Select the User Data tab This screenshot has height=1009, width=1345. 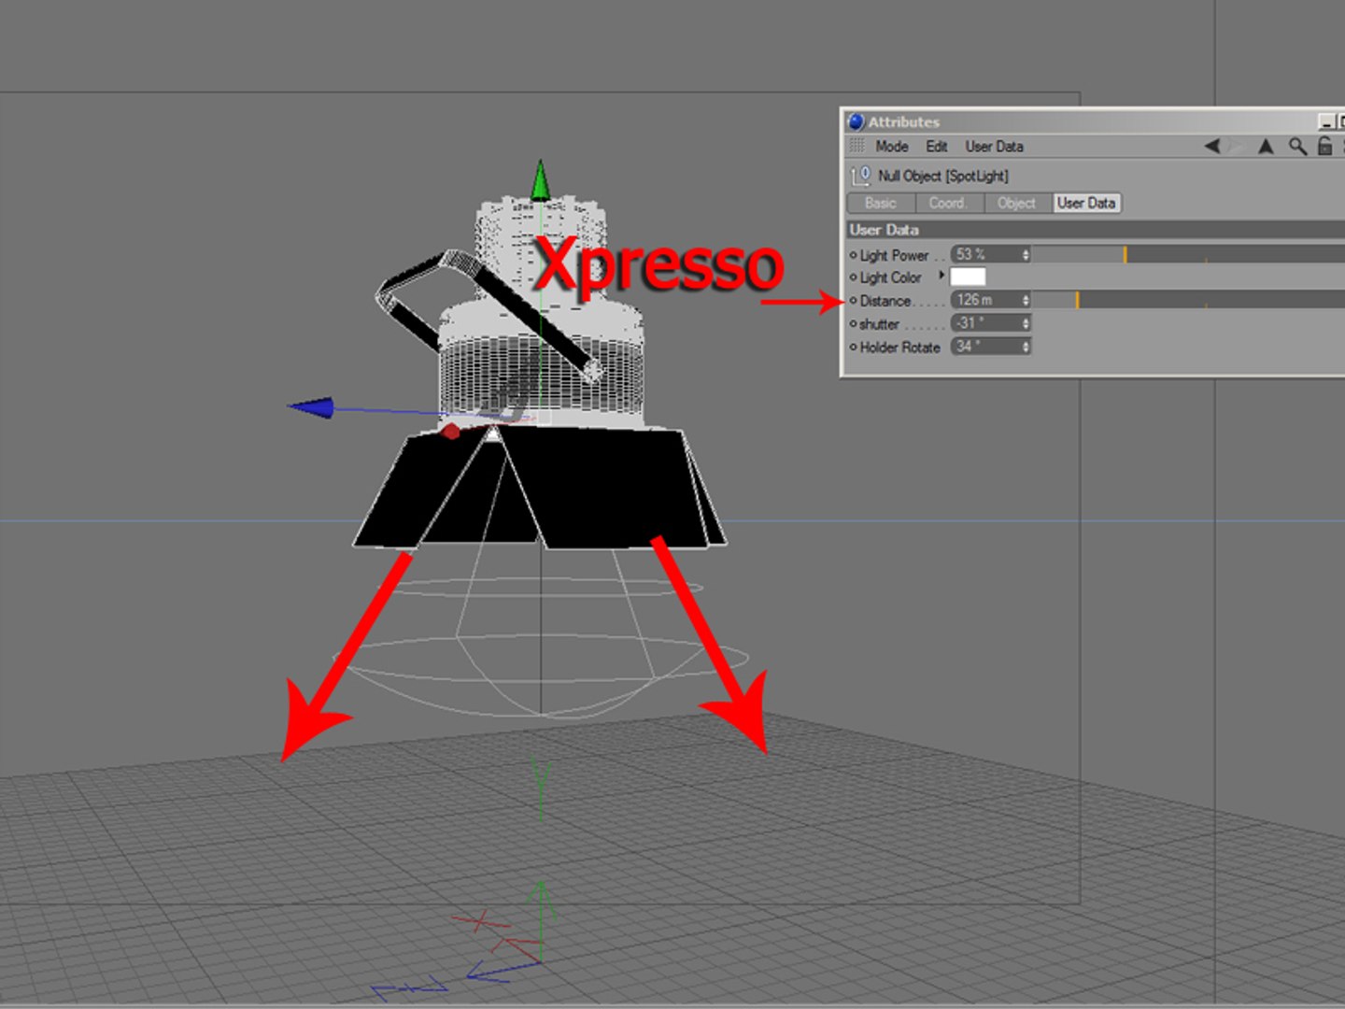1086,203
